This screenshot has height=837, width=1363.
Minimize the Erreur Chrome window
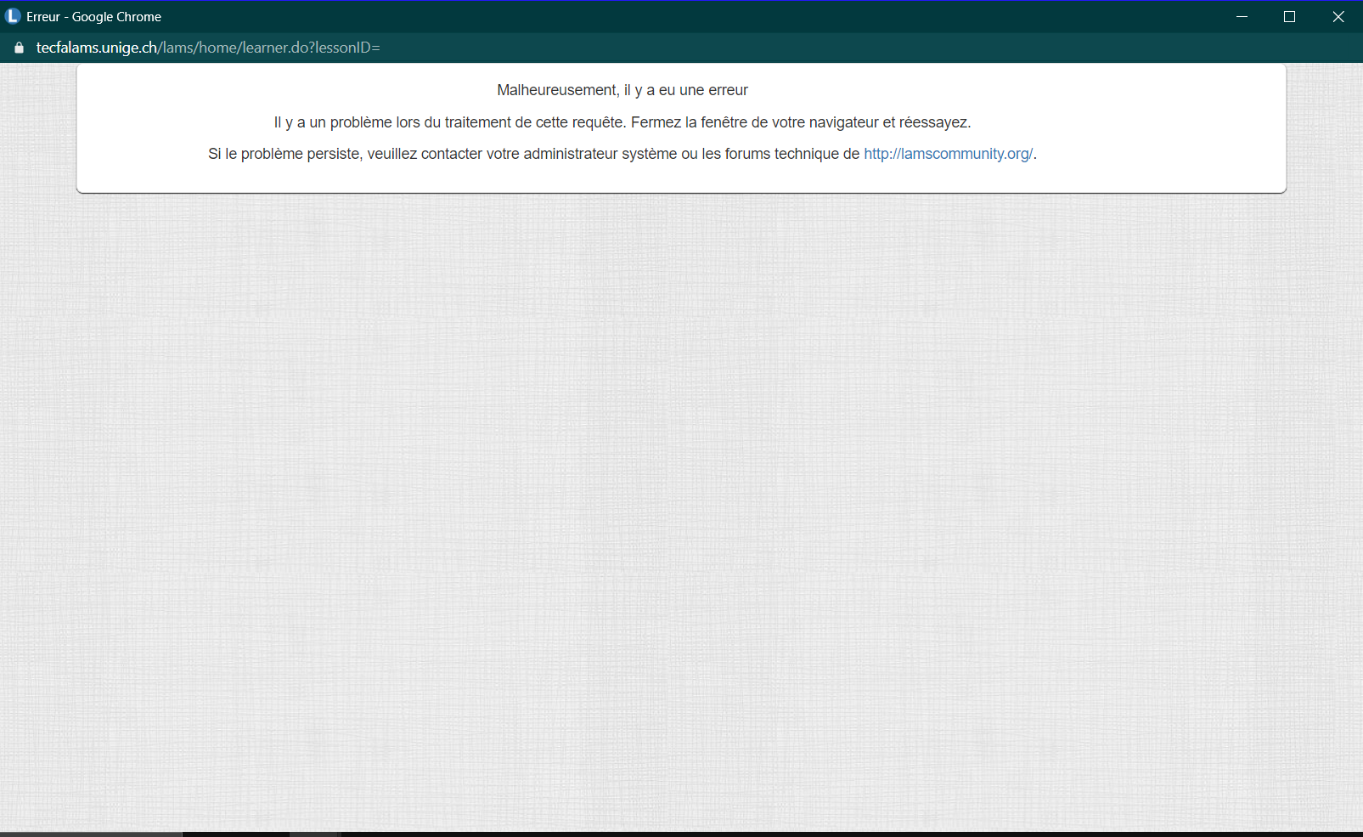(1242, 16)
